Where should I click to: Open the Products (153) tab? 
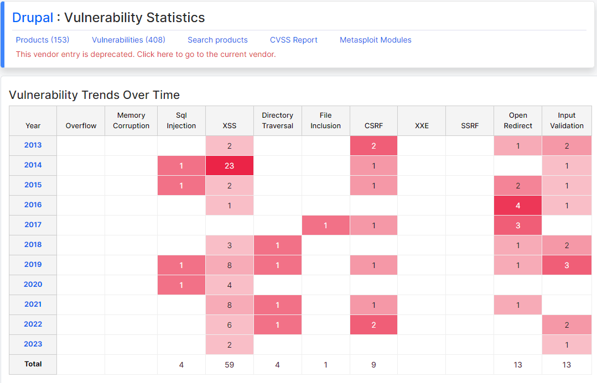pos(43,40)
